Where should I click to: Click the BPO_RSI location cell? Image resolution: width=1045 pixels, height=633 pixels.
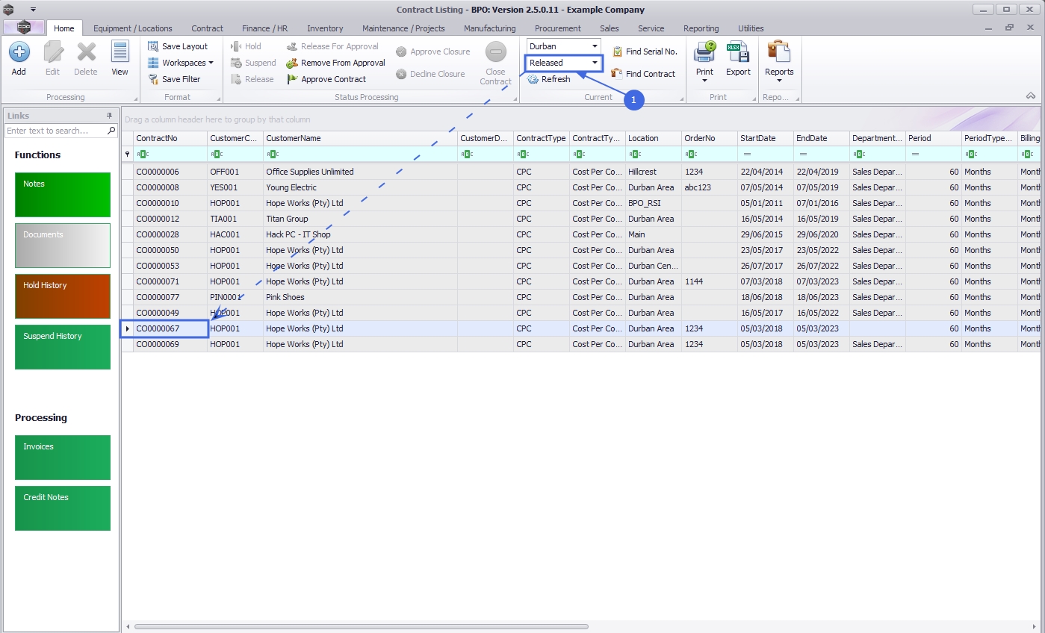(x=654, y=203)
